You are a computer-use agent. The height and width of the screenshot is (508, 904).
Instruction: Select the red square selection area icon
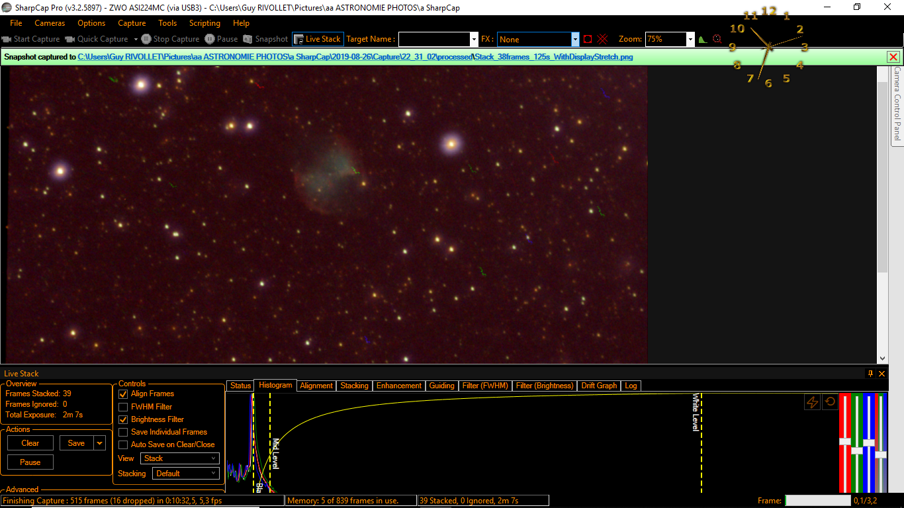[x=588, y=39]
